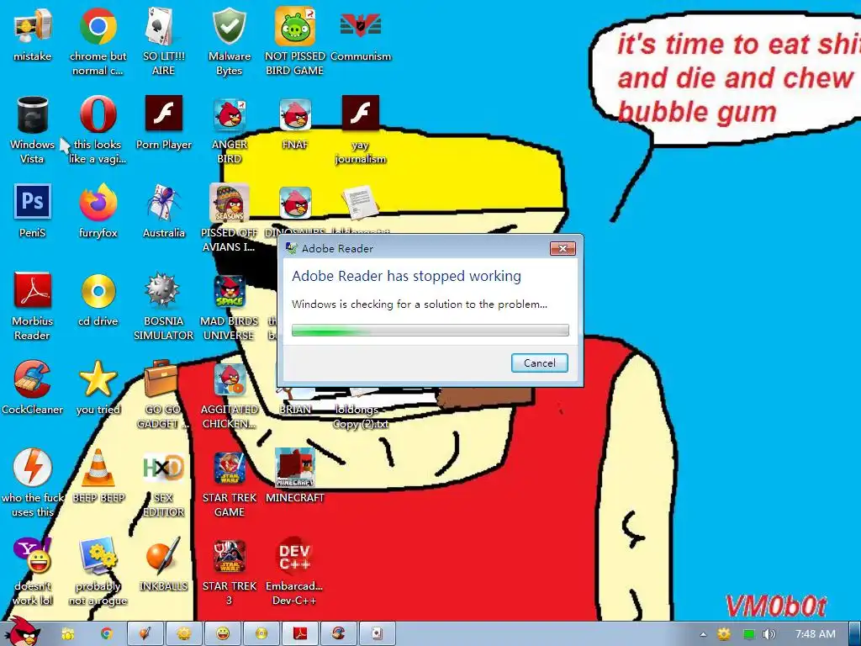Switch to the yellow disc taskbar button
Screen dimensions: 861x646
click(x=261, y=634)
